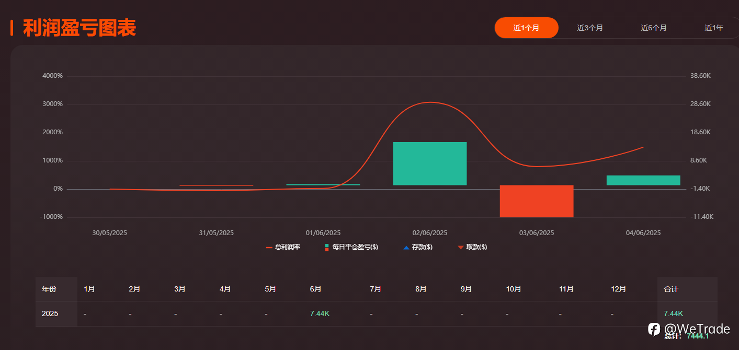This screenshot has height=350, width=739.
Task: Click the 合计 column 7.44K value
Action: (673, 314)
